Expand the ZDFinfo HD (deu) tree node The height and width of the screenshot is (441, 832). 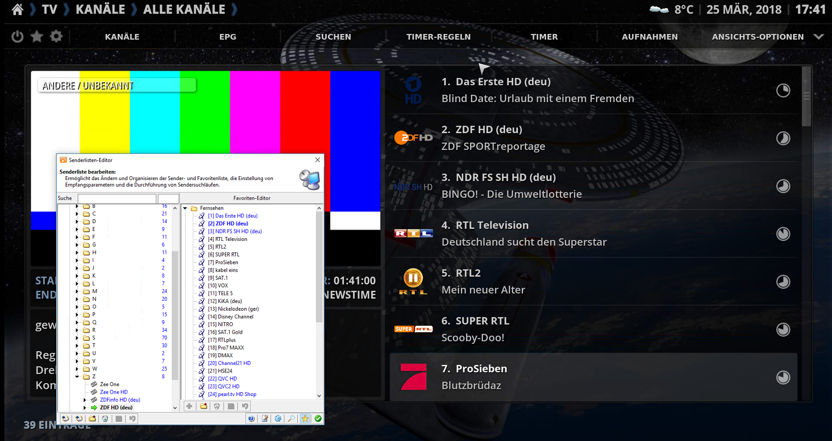point(85,400)
